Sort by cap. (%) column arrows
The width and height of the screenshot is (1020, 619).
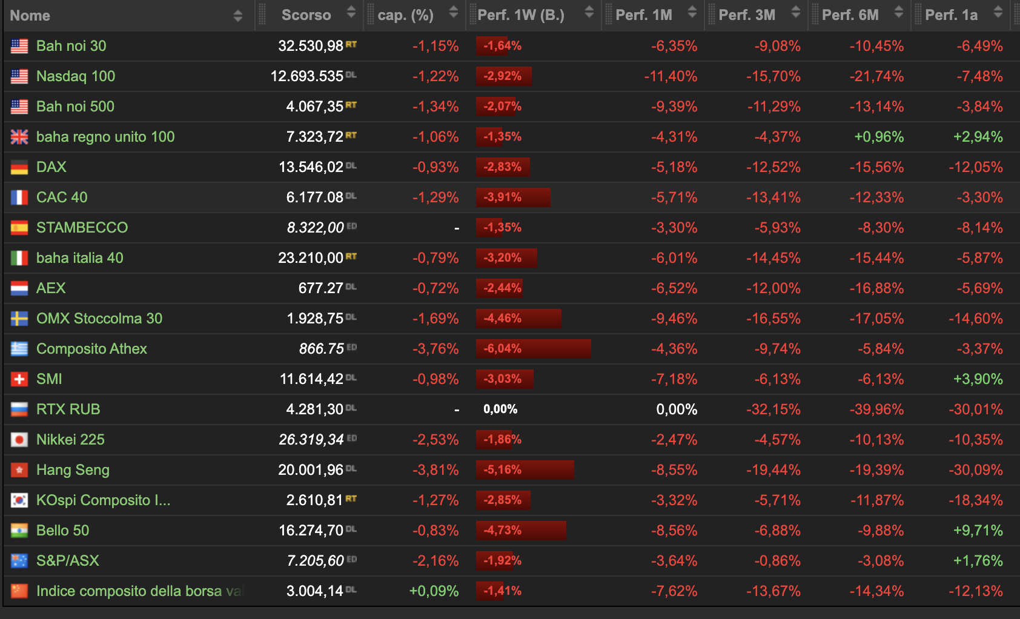click(x=454, y=12)
